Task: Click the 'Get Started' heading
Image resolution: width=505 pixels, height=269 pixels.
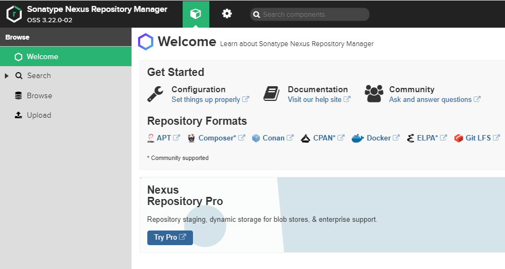Action: [176, 72]
